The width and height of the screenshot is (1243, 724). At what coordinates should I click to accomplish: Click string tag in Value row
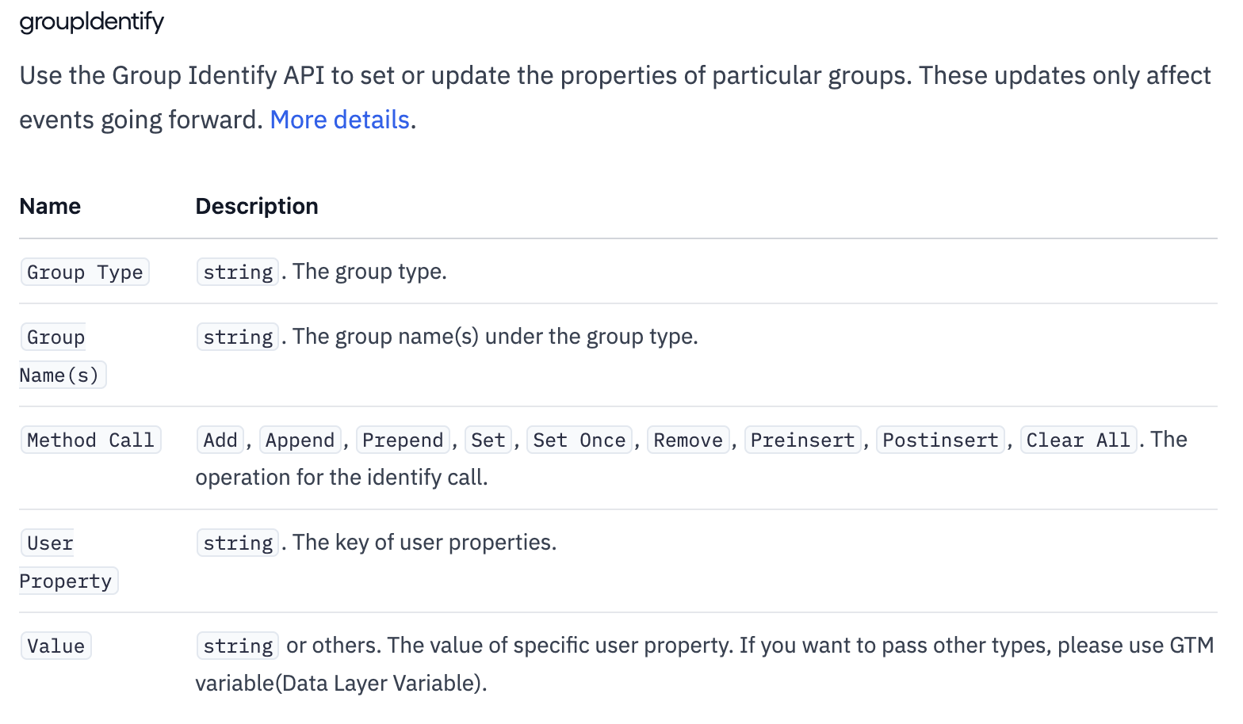tap(238, 646)
